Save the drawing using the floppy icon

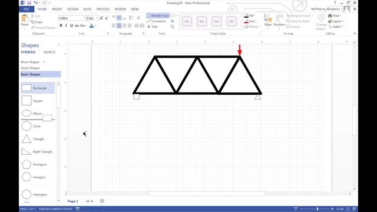29,2
